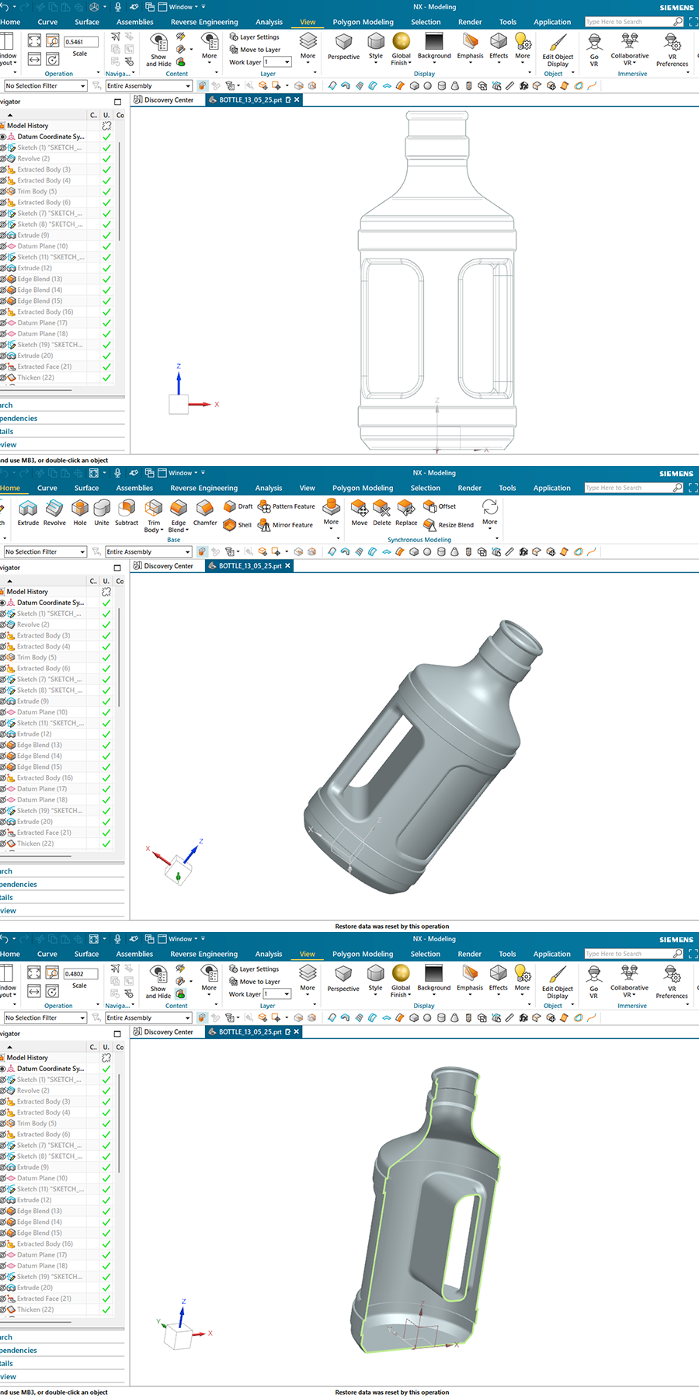The height and width of the screenshot is (1398, 699).
Task: Select the Extrude tool in Home ribbon
Action: click(x=28, y=513)
